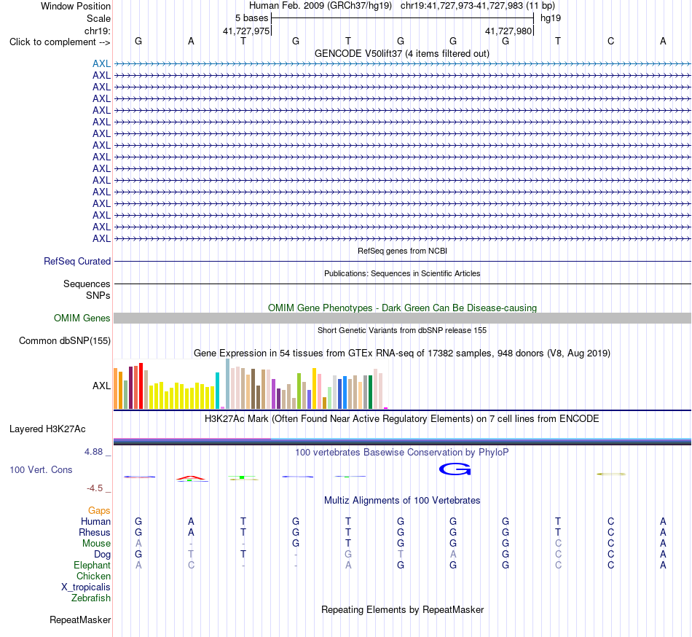Click 'GENCODE V50lift37 (4 items filtered out)' title

pyautogui.click(x=402, y=54)
